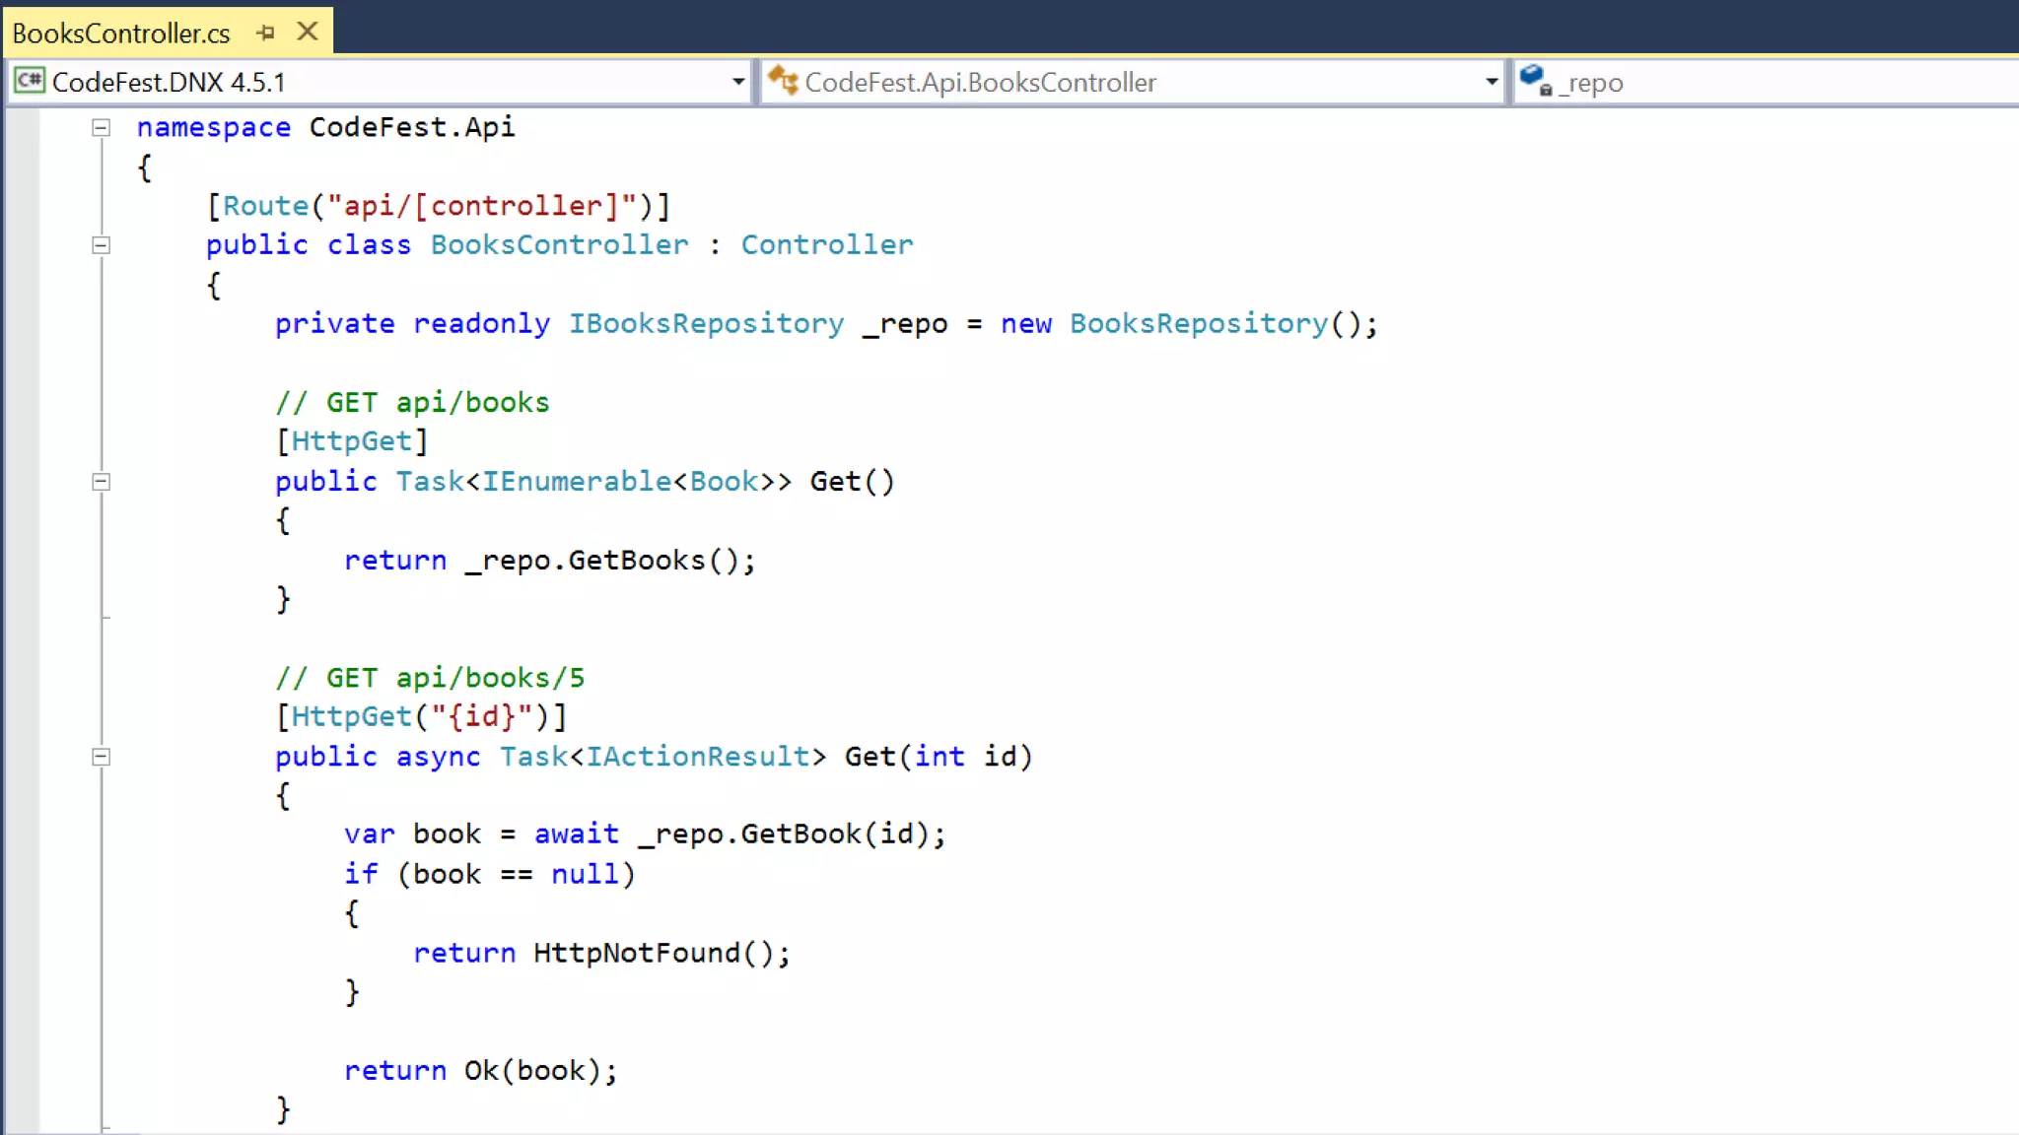Click the GetBooks method call
Image resolution: width=2019 pixels, height=1135 pixels.
pyautogui.click(x=636, y=561)
